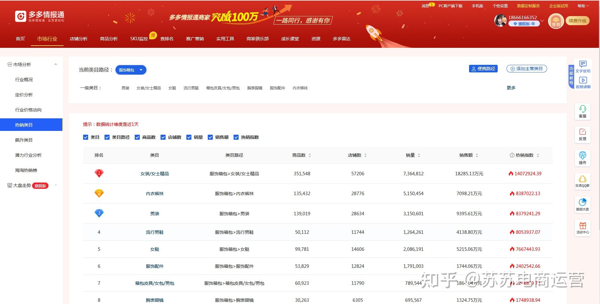This screenshot has width=600, height=304.
Task: Open the 活动中心 gift icon
Action: pos(583,228)
